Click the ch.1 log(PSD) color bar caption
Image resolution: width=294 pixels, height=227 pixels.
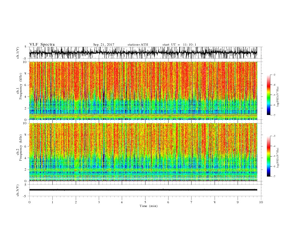pos(278,97)
